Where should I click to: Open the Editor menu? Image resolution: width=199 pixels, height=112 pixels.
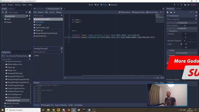pos(24,5)
